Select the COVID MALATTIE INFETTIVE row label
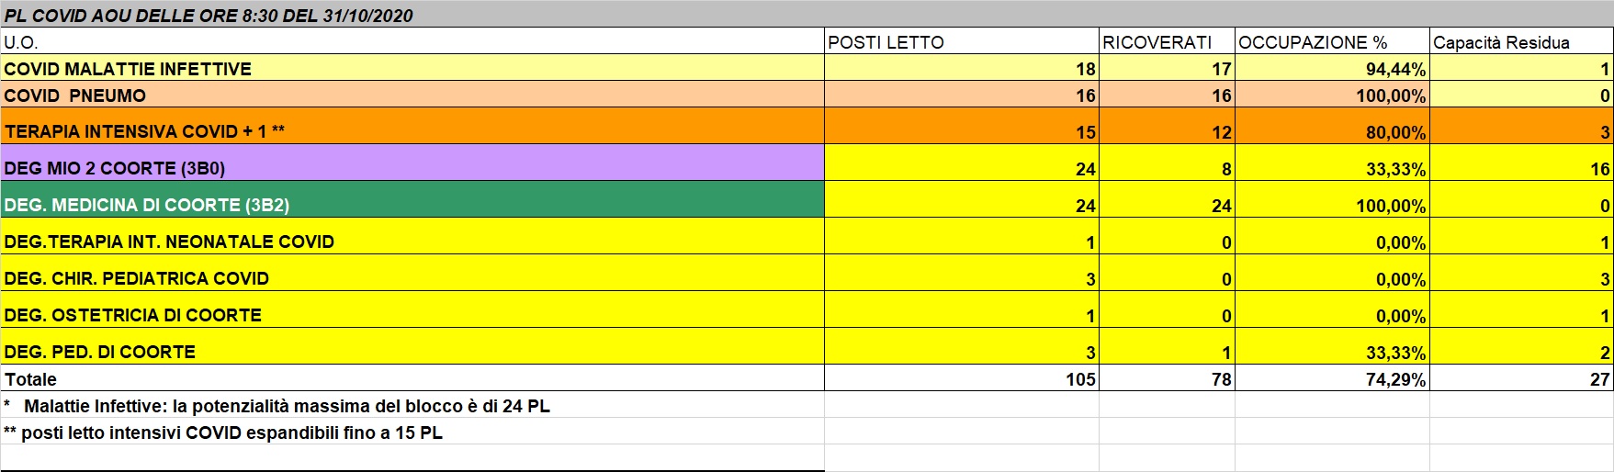 coord(128,69)
